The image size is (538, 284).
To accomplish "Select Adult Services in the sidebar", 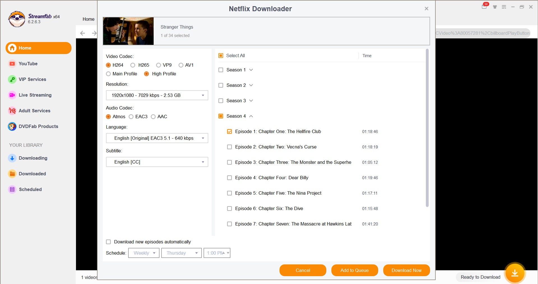I will click(x=34, y=111).
